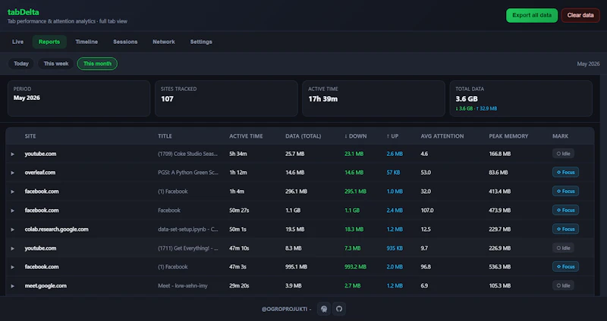Expand the Facebook row with 50m 27s active
Image resolution: width=607 pixels, height=321 pixels.
pyautogui.click(x=12, y=210)
